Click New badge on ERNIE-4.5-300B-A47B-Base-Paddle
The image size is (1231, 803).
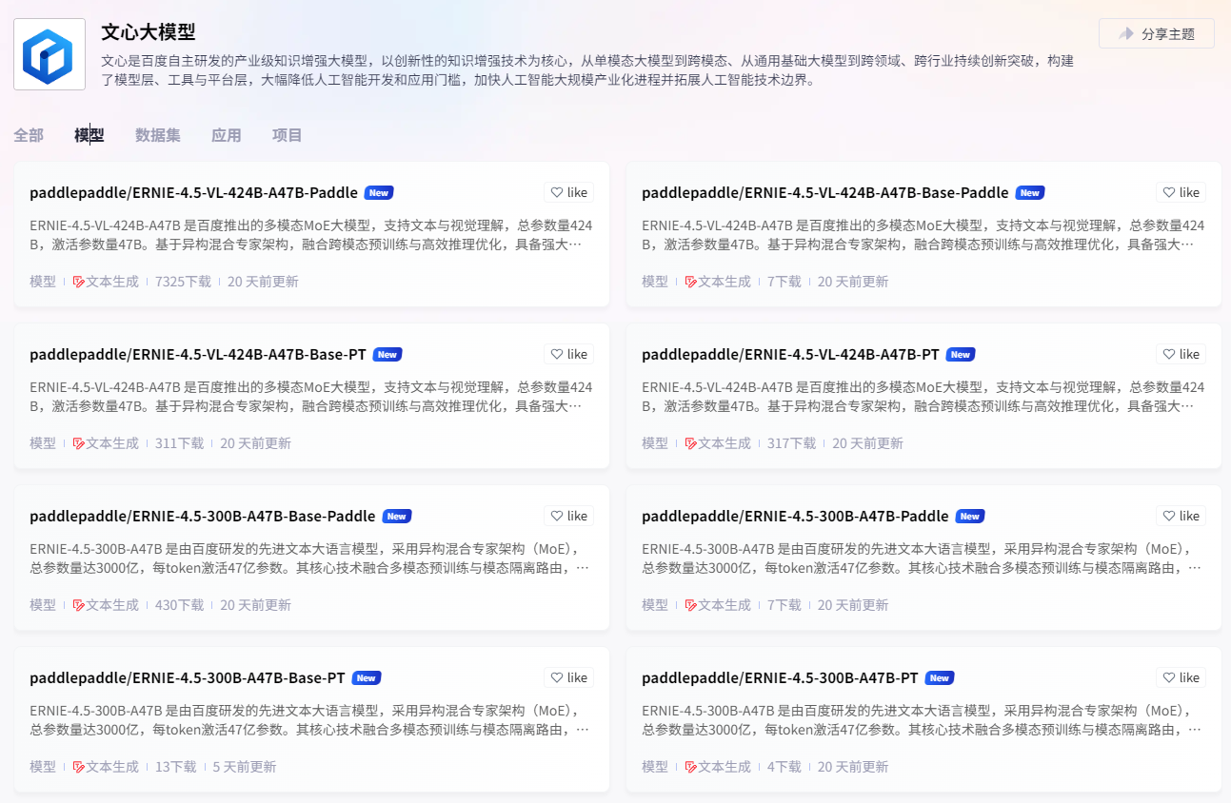tap(397, 517)
